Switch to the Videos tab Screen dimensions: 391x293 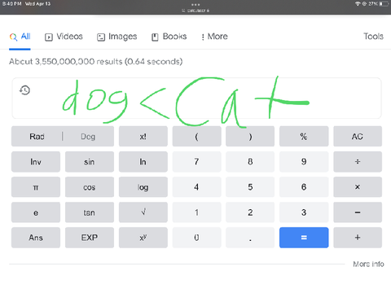[x=64, y=37]
